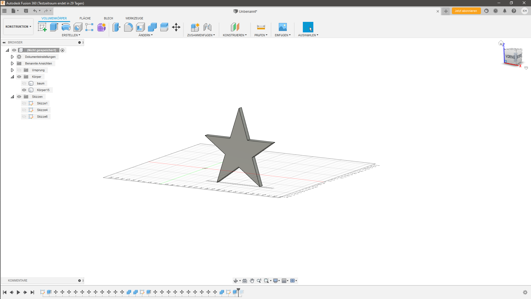Open the FLÄCHE ribbon tab
Screen dimensions: 531x299
85,18
